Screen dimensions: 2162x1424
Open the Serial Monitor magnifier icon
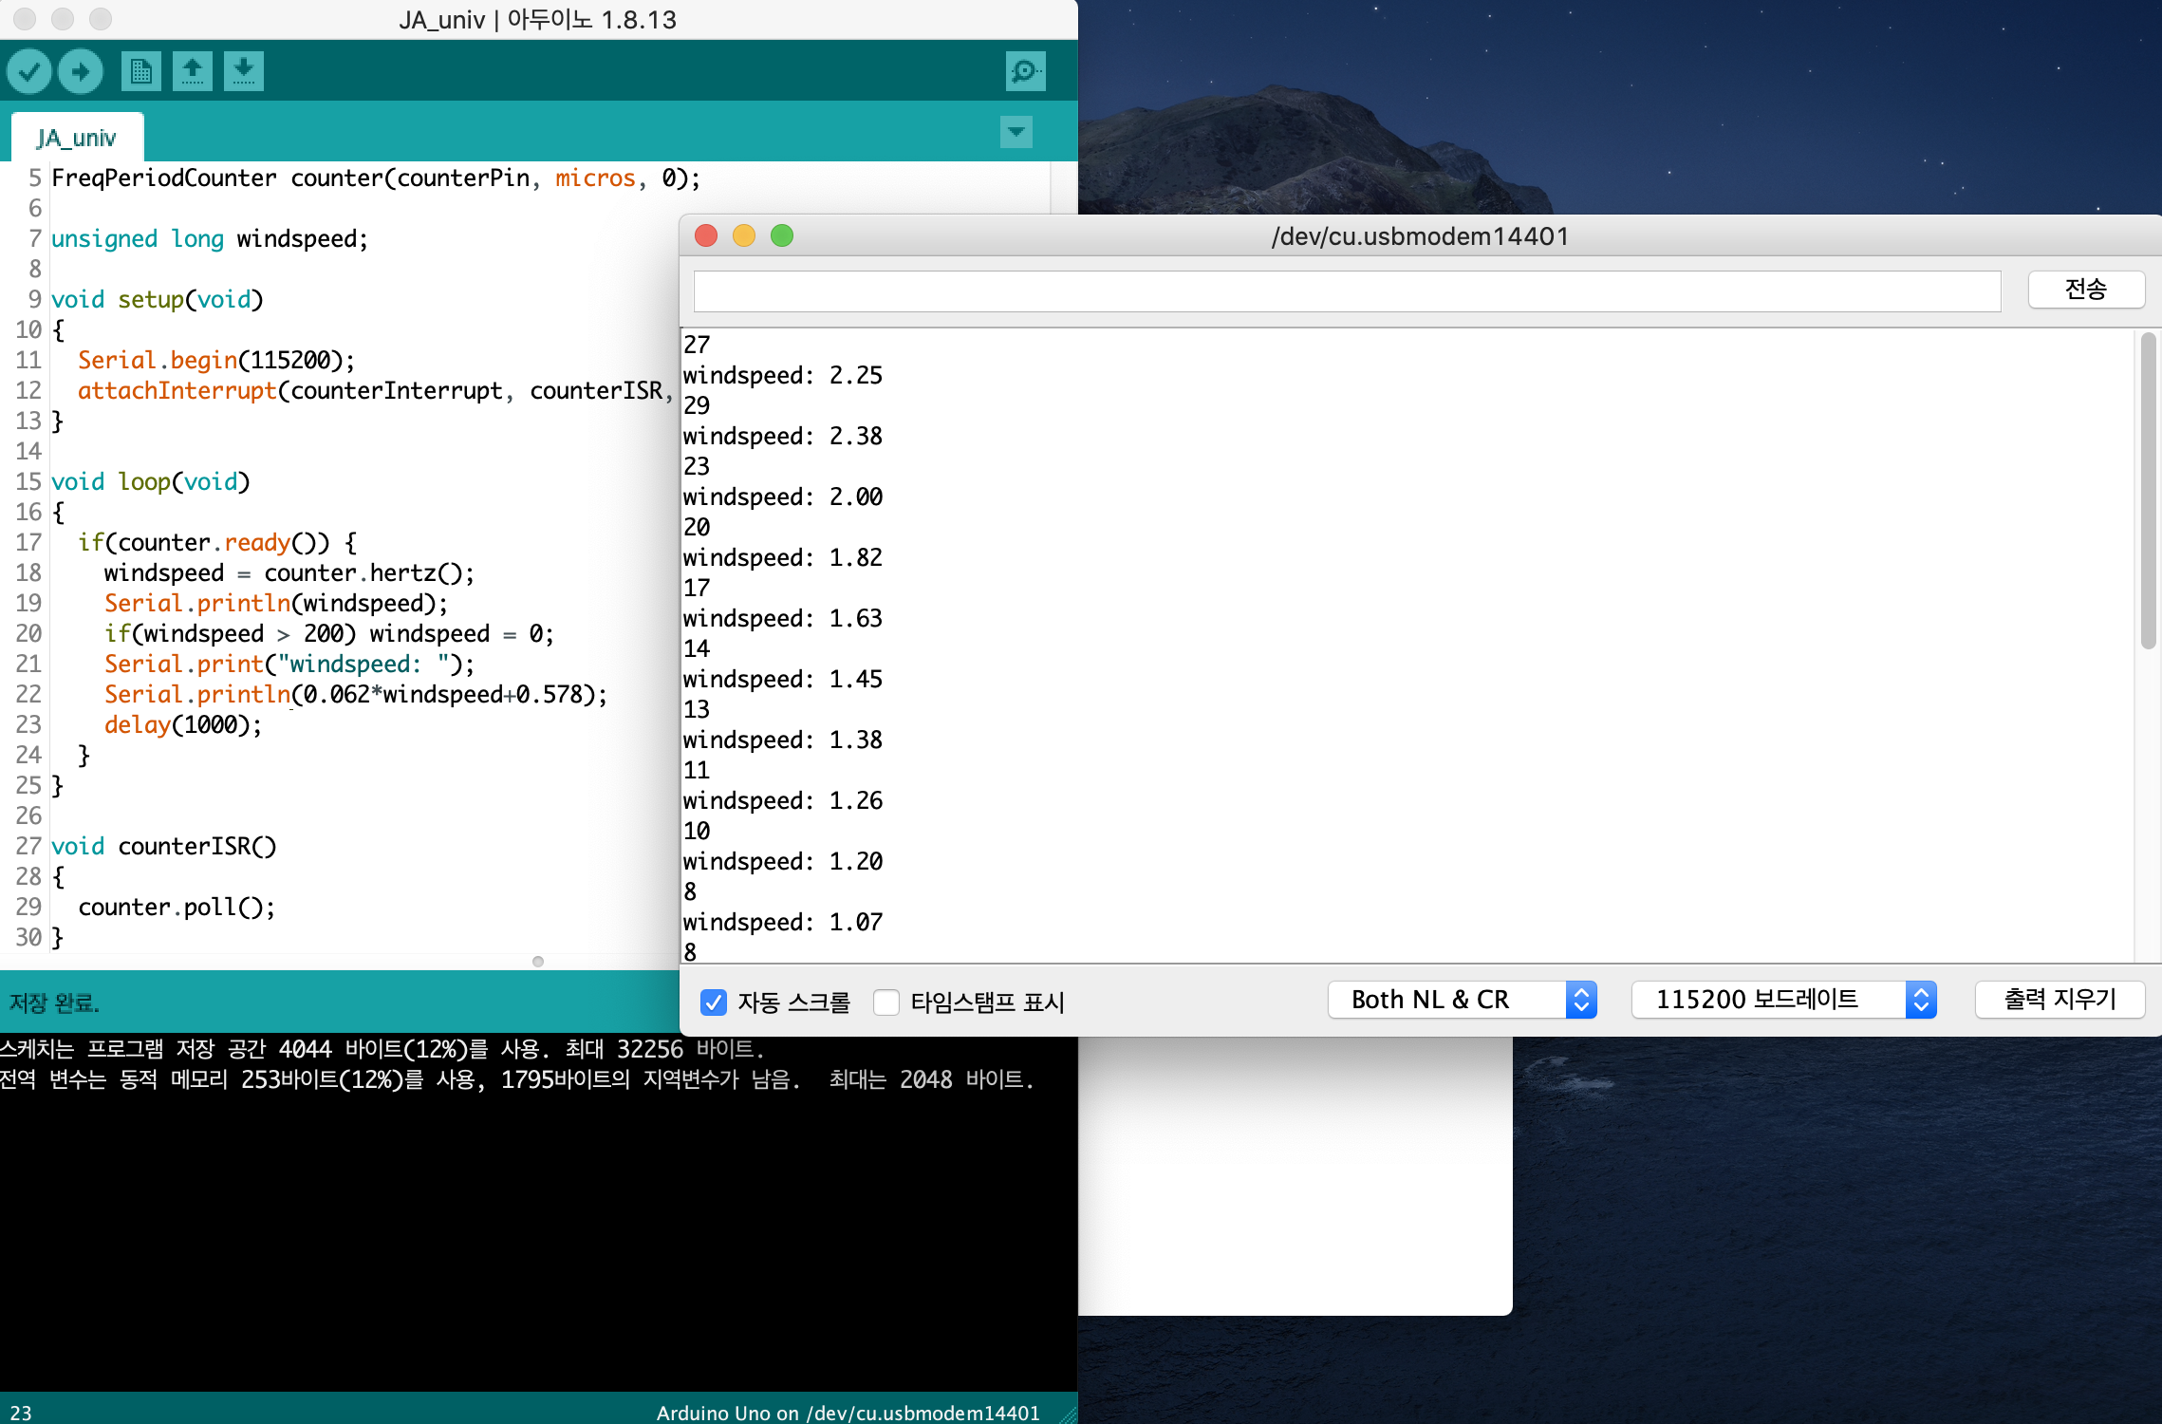coord(1025,71)
